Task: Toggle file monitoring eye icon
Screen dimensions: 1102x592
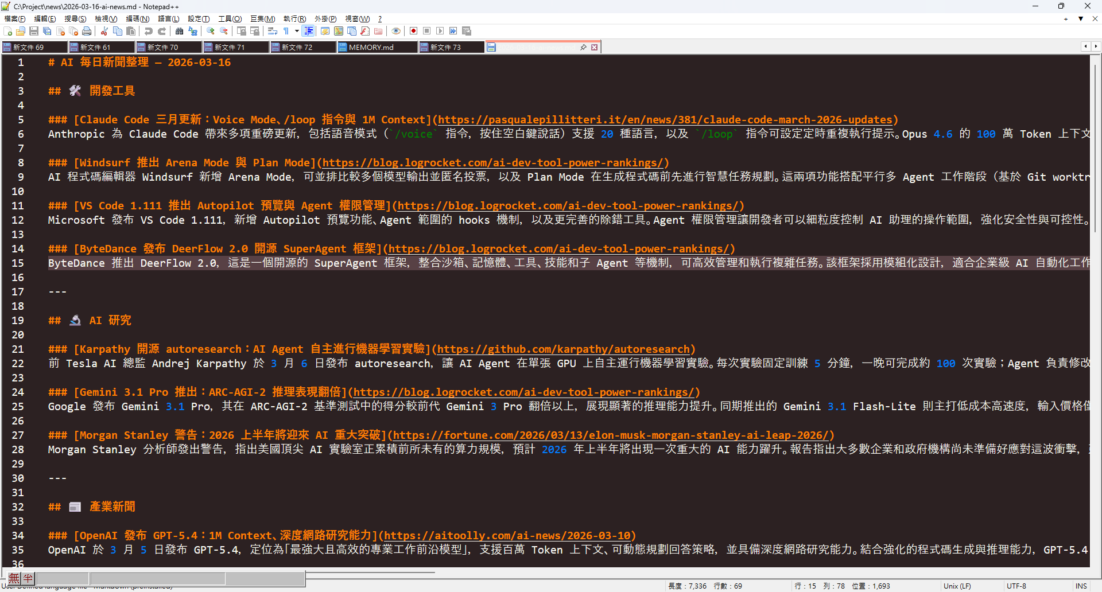Action: tap(396, 32)
